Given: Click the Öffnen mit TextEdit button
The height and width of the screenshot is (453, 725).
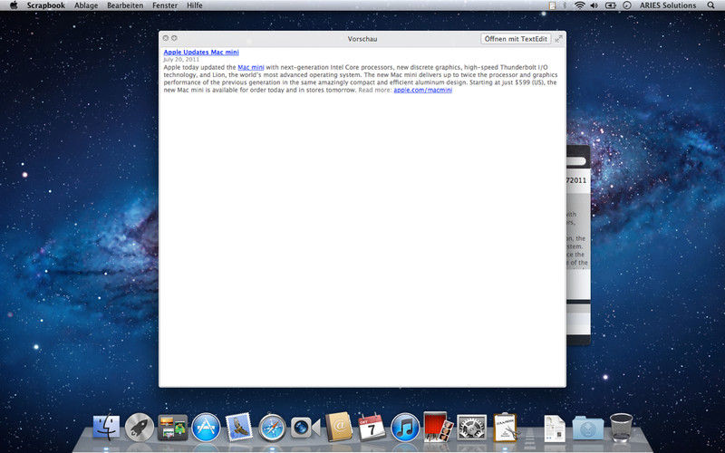Looking at the screenshot, I should click(516, 39).
